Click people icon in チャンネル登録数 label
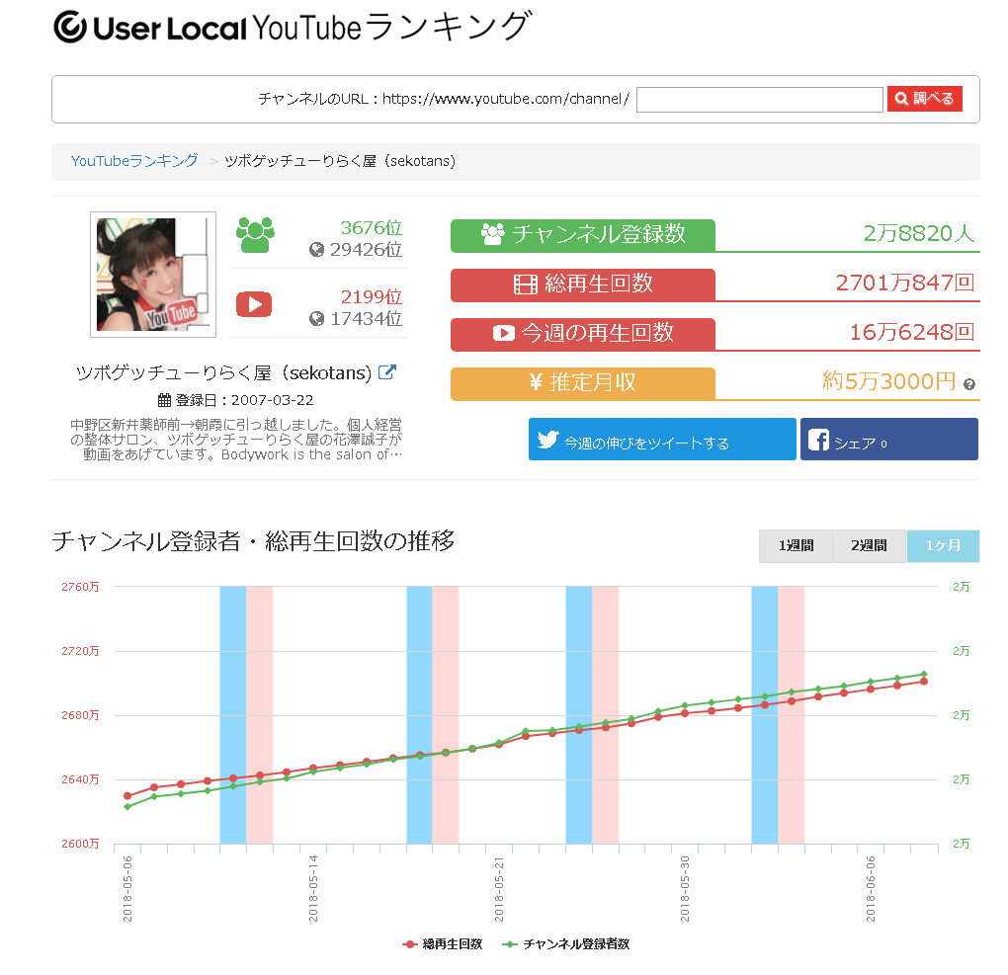The height and width of the screenshot is (975, 1008). coord(493,234)
